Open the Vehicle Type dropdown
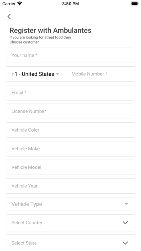The height and width of the screenshot is (251, 141). coord(70,204)
